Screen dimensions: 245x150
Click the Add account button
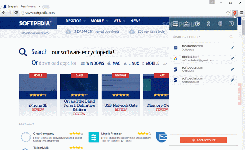(203, 140)
